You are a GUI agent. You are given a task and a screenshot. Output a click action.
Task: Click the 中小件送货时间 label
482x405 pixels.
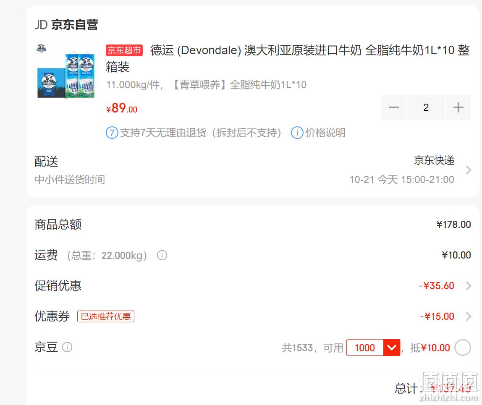click(70, 180)
